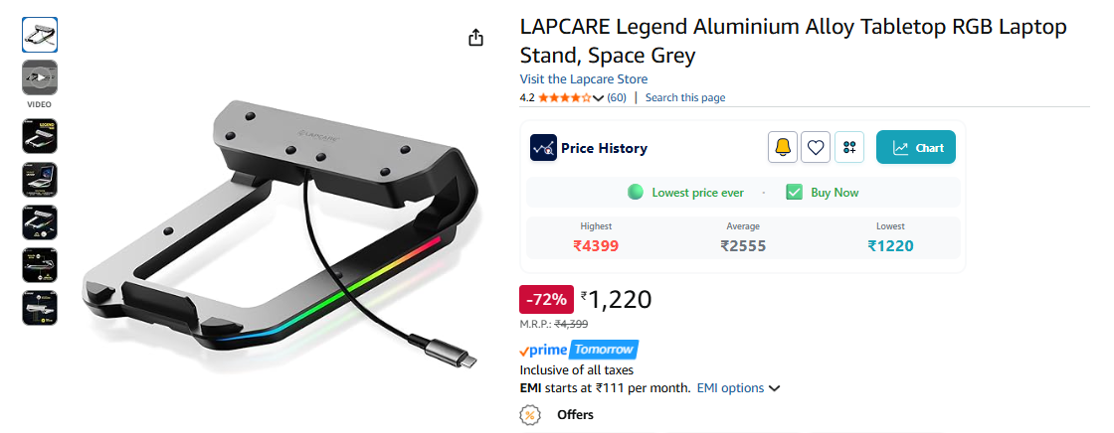Click the green Buy Now checkbox
Image resolution: width=1114 pixels, height=433 pixels.
coord(794,193)
